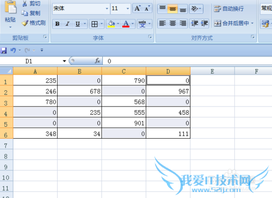The height and width of the screenshot is (198, 272).
Task: Set middle vertical alignment
Action: [x=172, y=8]
